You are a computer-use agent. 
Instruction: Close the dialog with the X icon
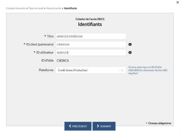pos(178,2)
